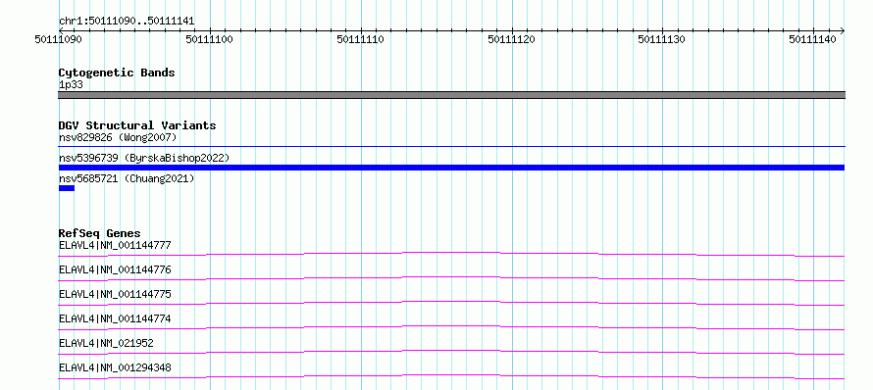The width and height of the screenshot is (873, 390).
Task: Select transcript ELAVL4|NM_001144774 label
Action: [x=115, y=318]
